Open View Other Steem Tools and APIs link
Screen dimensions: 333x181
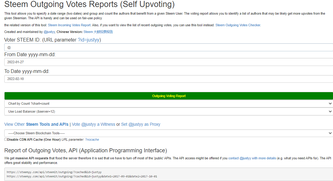pyautogui.click(x=36, y=125)
